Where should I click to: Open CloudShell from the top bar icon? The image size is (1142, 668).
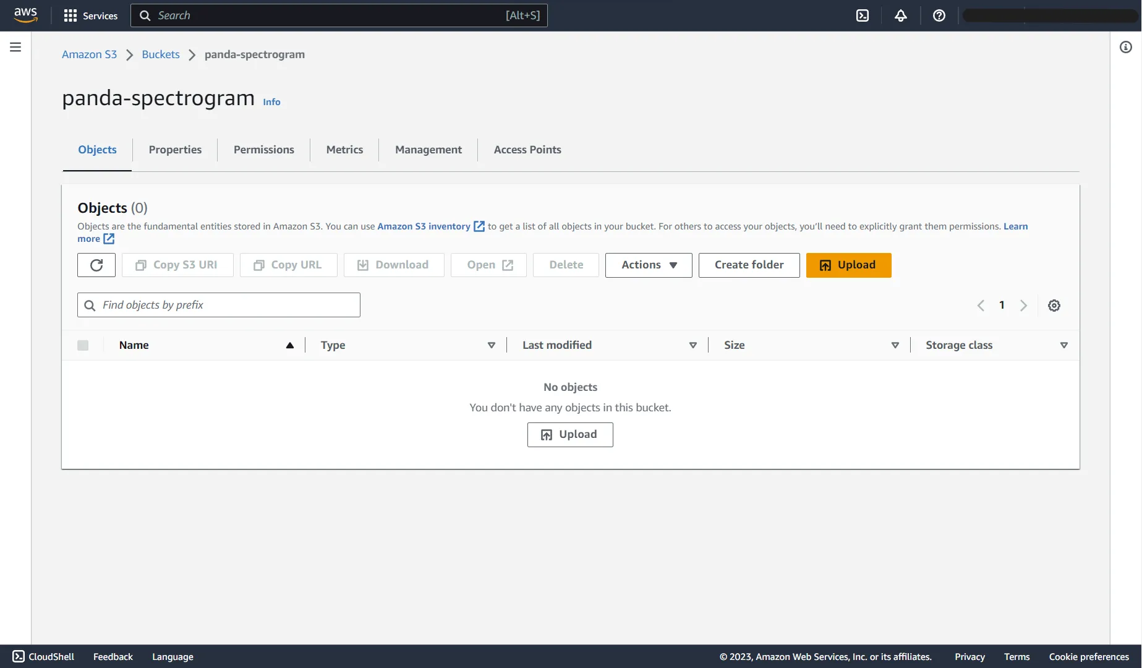tap(862, 15)
